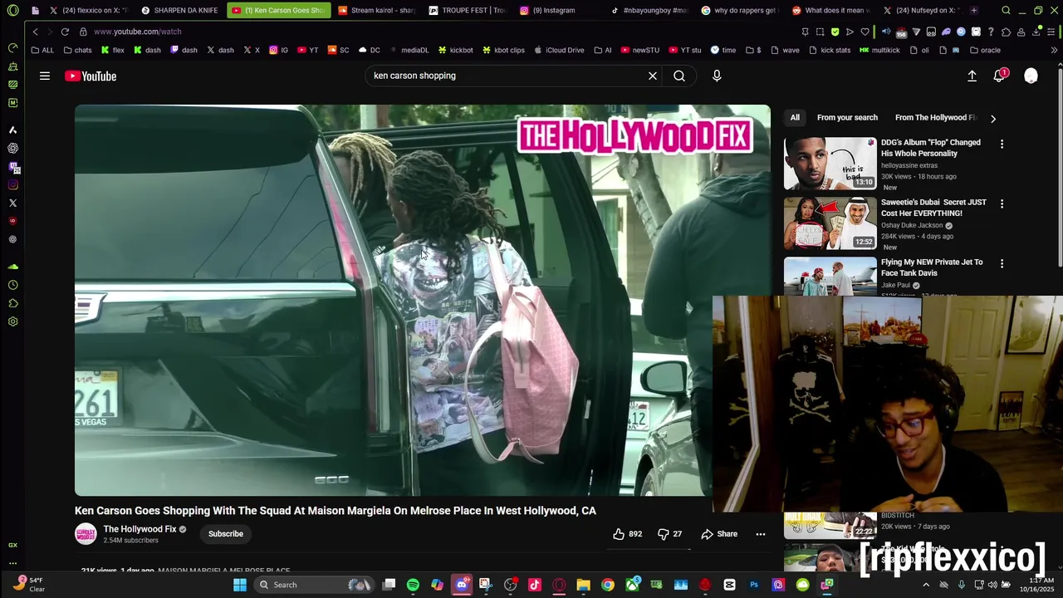Open the YouTube account avatar menu
This screenshot has width=1063, height=598.
(1031, 76)
